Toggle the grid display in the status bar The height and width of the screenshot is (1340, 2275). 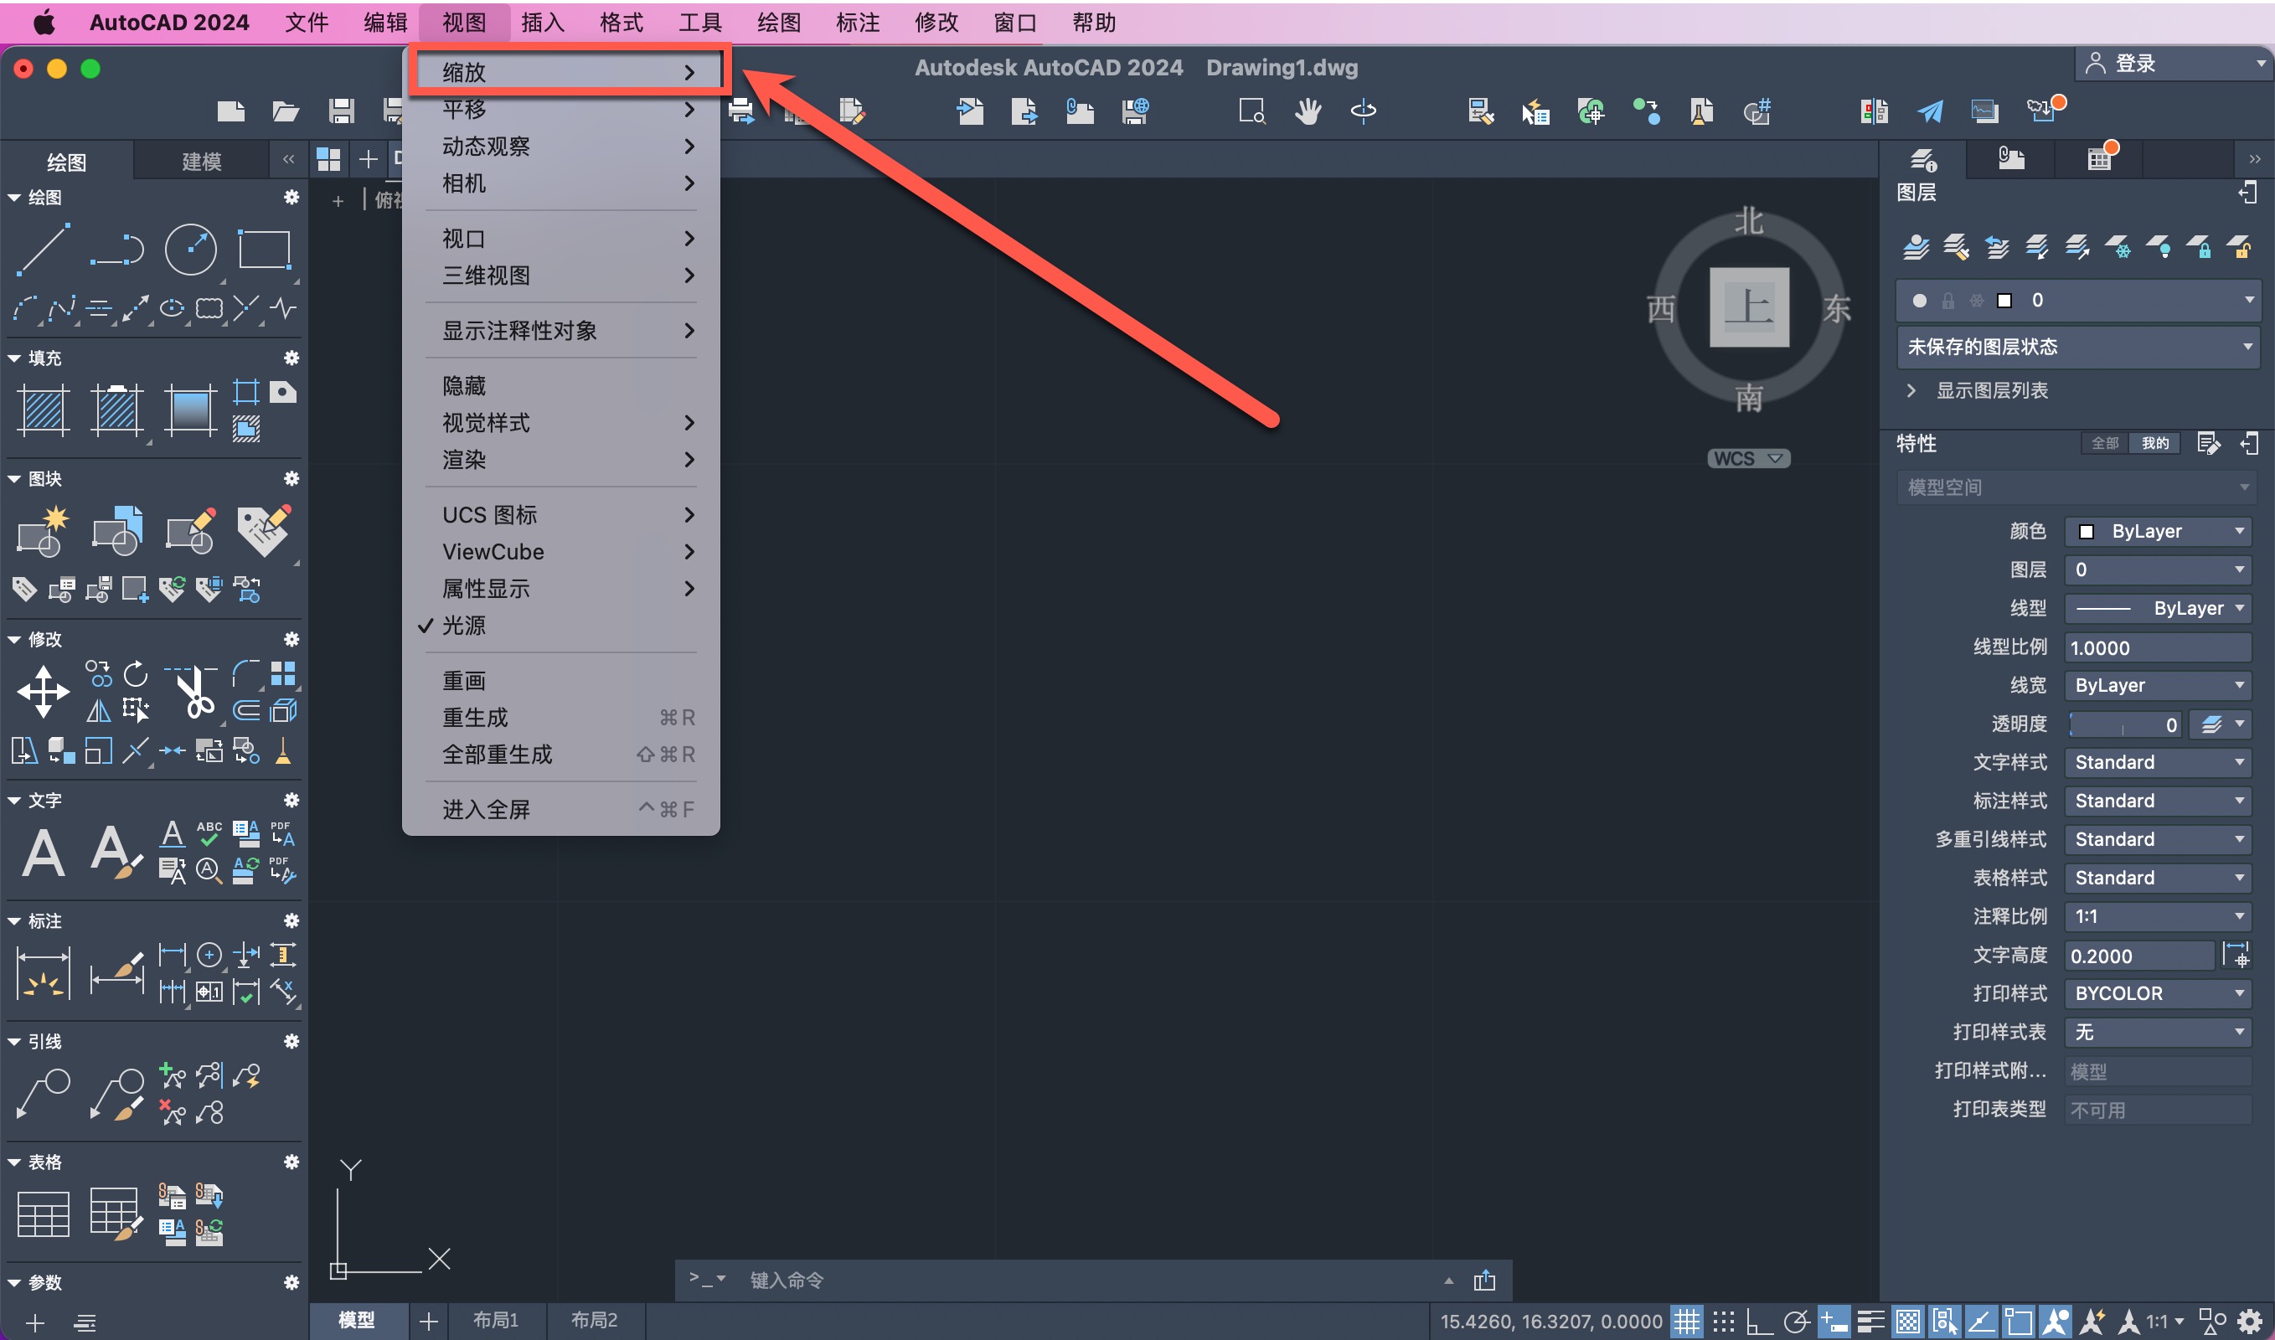pyautogui.click(x=1685, y=1322)
